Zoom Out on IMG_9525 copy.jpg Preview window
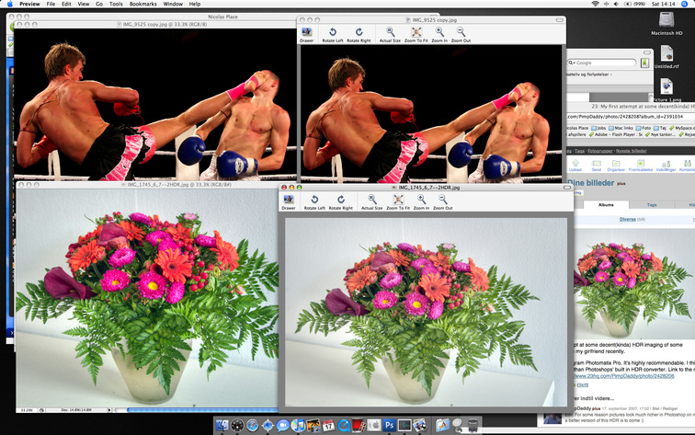695x435 pixels. point(461,35)
